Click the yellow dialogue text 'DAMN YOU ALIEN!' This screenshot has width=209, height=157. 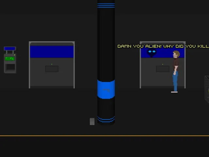139,46
